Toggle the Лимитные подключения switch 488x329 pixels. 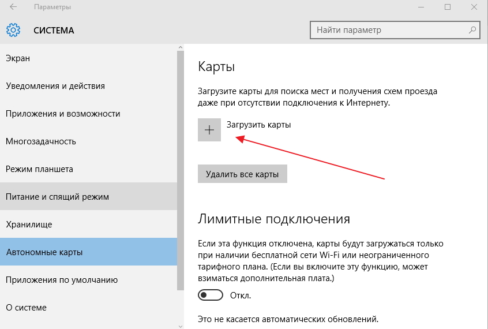click(210, 295)
